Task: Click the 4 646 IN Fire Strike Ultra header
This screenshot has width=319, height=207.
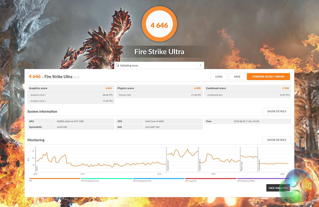Action: 54,77
